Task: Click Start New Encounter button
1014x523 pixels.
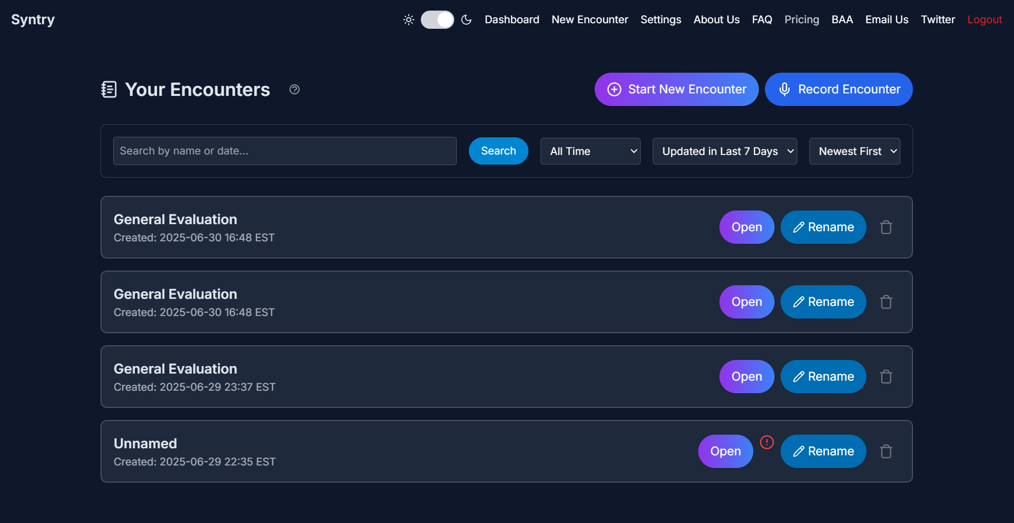Action: tap(677, 89)
